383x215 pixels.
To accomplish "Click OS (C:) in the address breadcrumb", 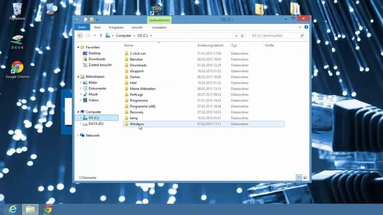I will point(142,36).
